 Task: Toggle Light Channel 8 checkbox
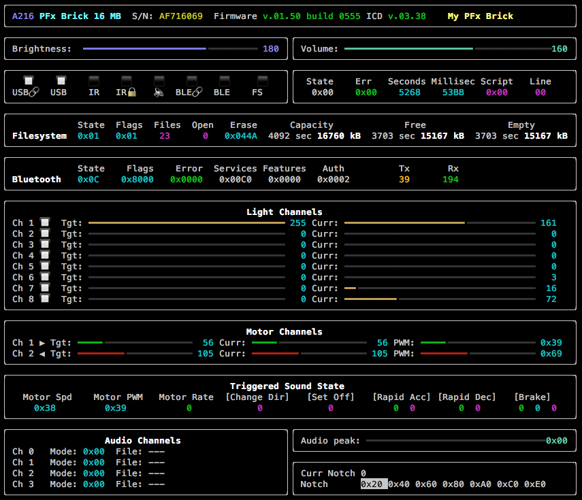point(45,299)
